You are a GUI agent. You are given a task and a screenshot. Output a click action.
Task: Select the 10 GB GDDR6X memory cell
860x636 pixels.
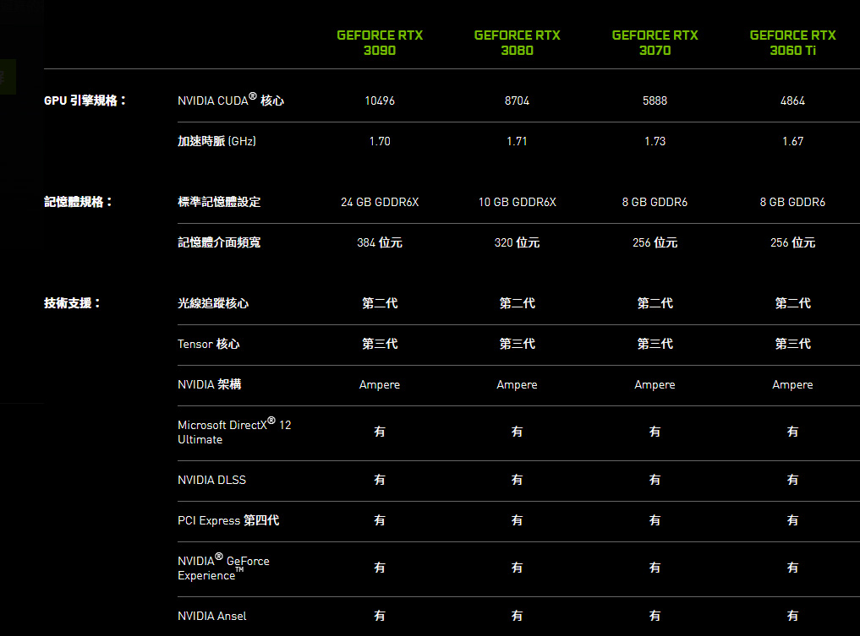coord(518,202)
